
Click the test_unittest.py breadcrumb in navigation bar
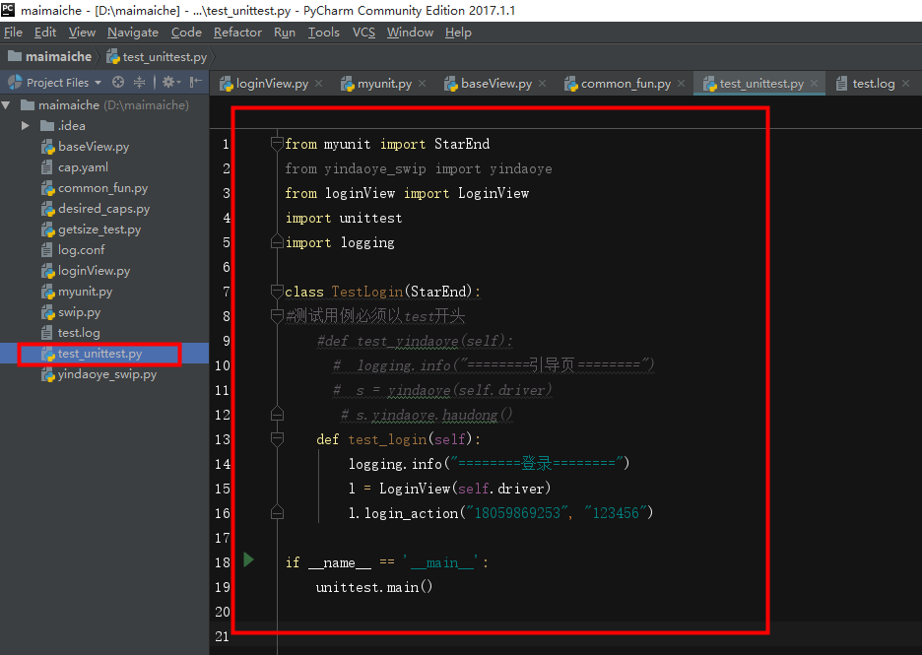pos(157,57)
